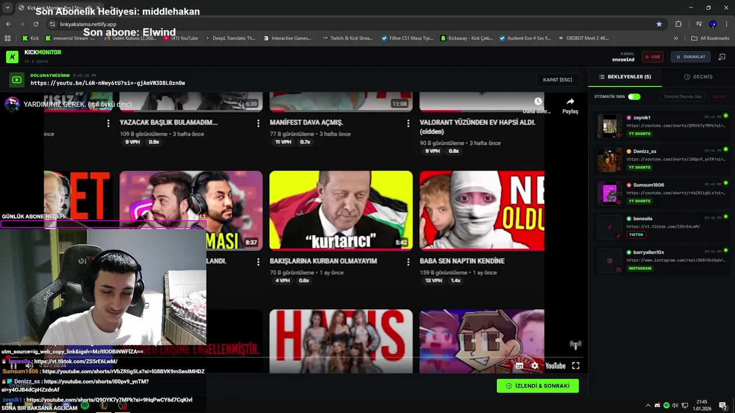Click the bookmark star icon
Screen dimensions: 735x413
(659, 24)
